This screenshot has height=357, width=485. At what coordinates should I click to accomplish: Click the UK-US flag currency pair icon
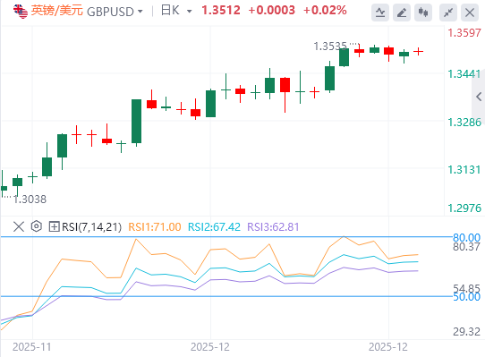(21, 11)
